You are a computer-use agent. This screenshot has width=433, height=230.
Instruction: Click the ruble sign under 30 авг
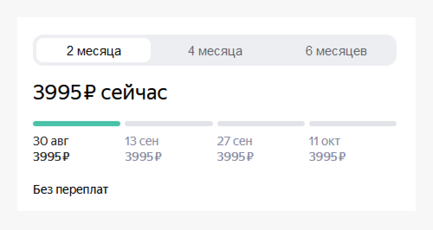coord(66,157)
